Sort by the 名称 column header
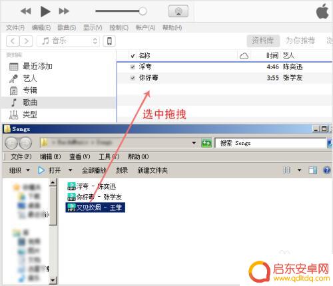Viewport: 333px width, 286px height. pyautogui.click(x=145, y=55)
